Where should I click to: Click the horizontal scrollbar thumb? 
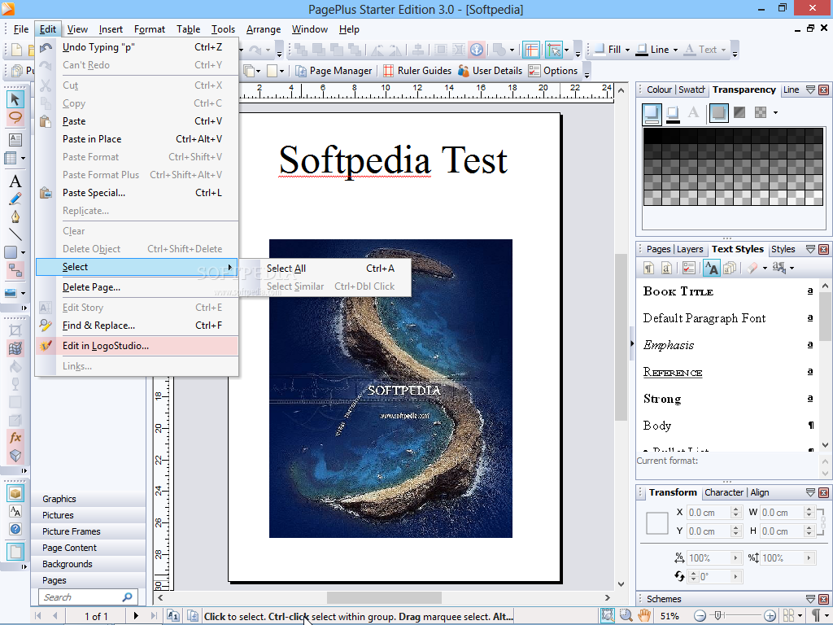(x=384, y=598)
